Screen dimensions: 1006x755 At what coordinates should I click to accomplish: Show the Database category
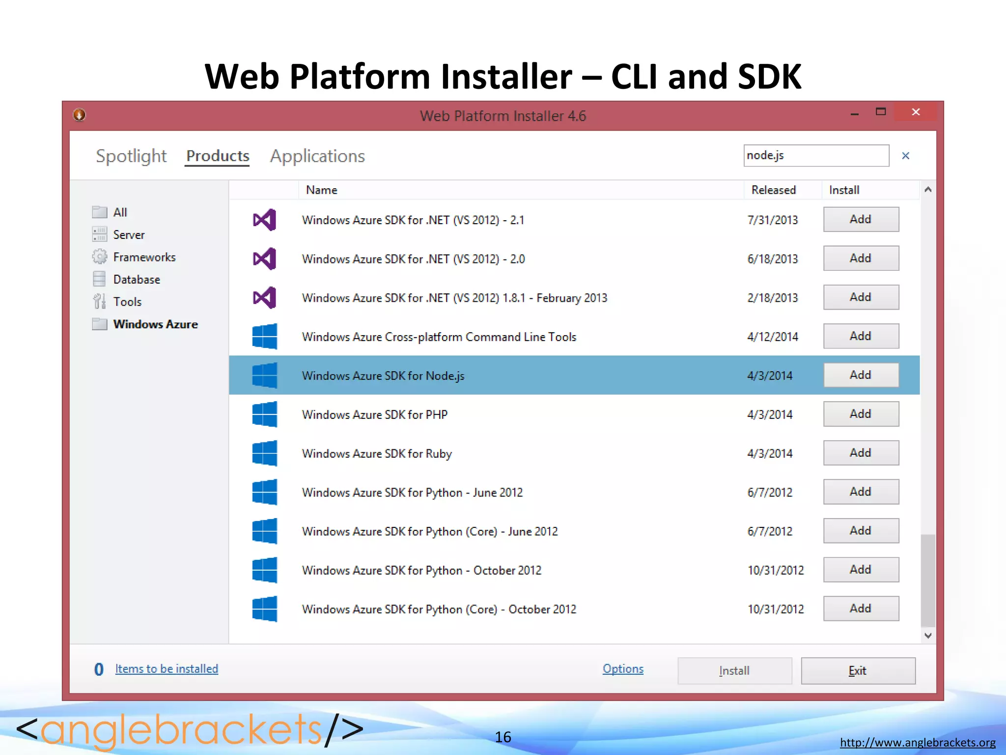[x=137, y=279]
